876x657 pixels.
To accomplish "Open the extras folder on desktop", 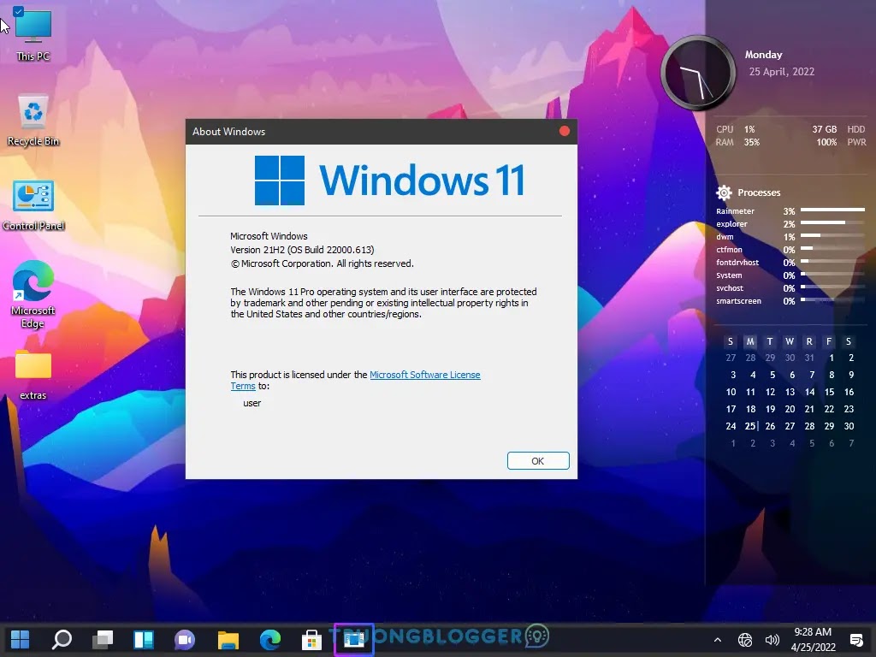I will coord(33,375).
